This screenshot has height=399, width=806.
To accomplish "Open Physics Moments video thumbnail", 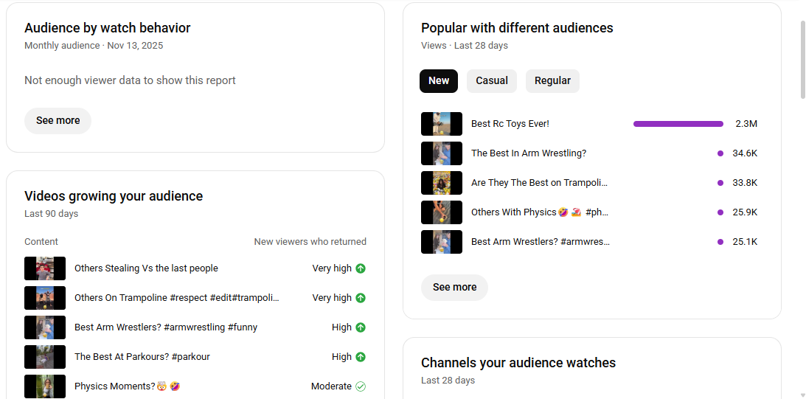I will (45, 386).
